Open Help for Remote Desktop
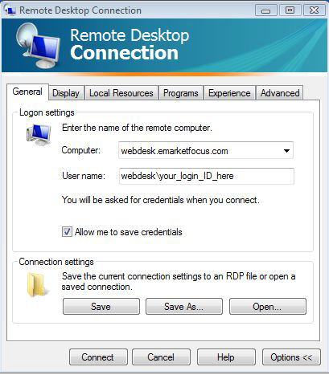 point(226,357)
